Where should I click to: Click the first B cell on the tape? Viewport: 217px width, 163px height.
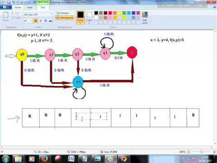tap(31, 118)
